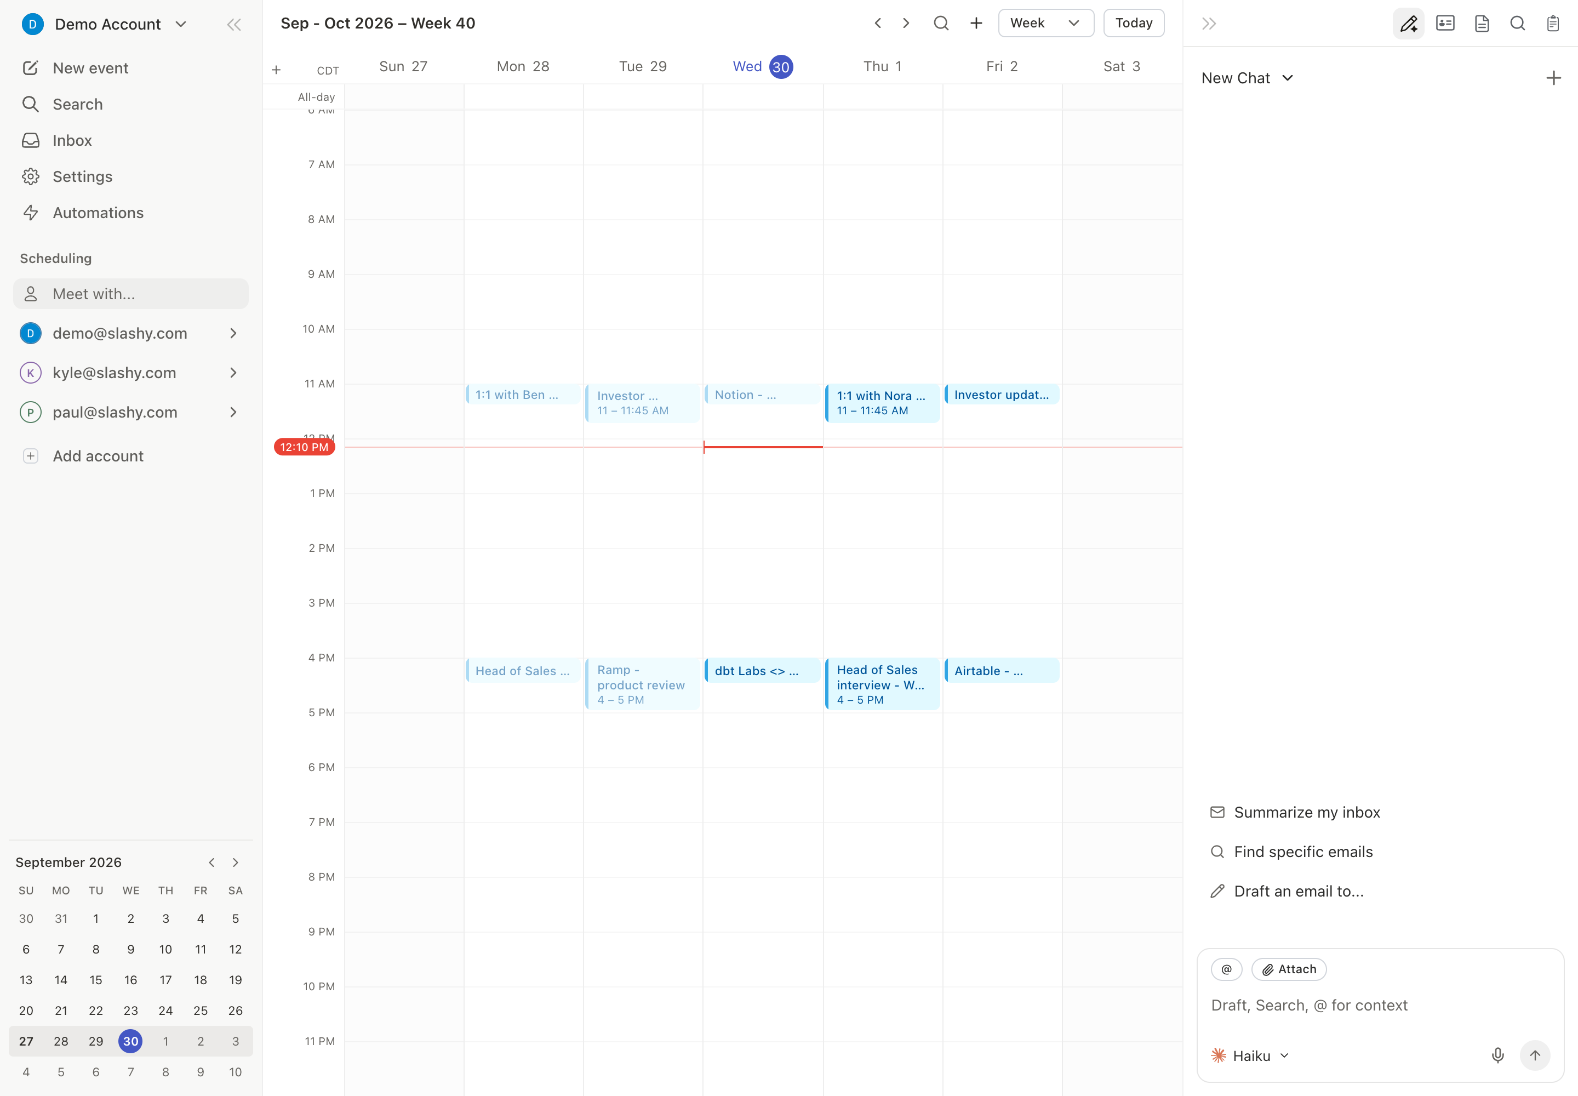
Task: Open the Haiku model selector
Action: click(x=1250, y=1055)
